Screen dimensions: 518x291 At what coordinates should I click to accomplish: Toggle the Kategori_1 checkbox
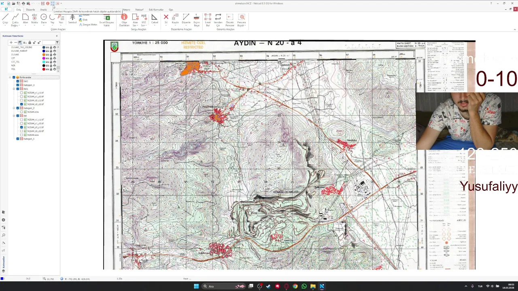point(18,139)
